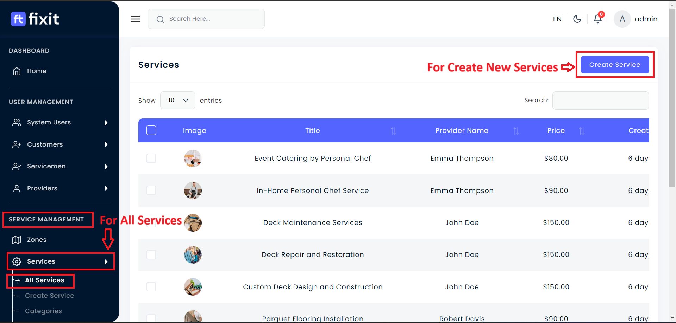Sort table by Price column

[x=582, y=131]
